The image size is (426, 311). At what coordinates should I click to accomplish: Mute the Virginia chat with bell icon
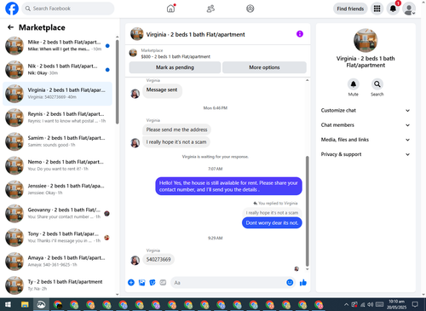point(354,84)
